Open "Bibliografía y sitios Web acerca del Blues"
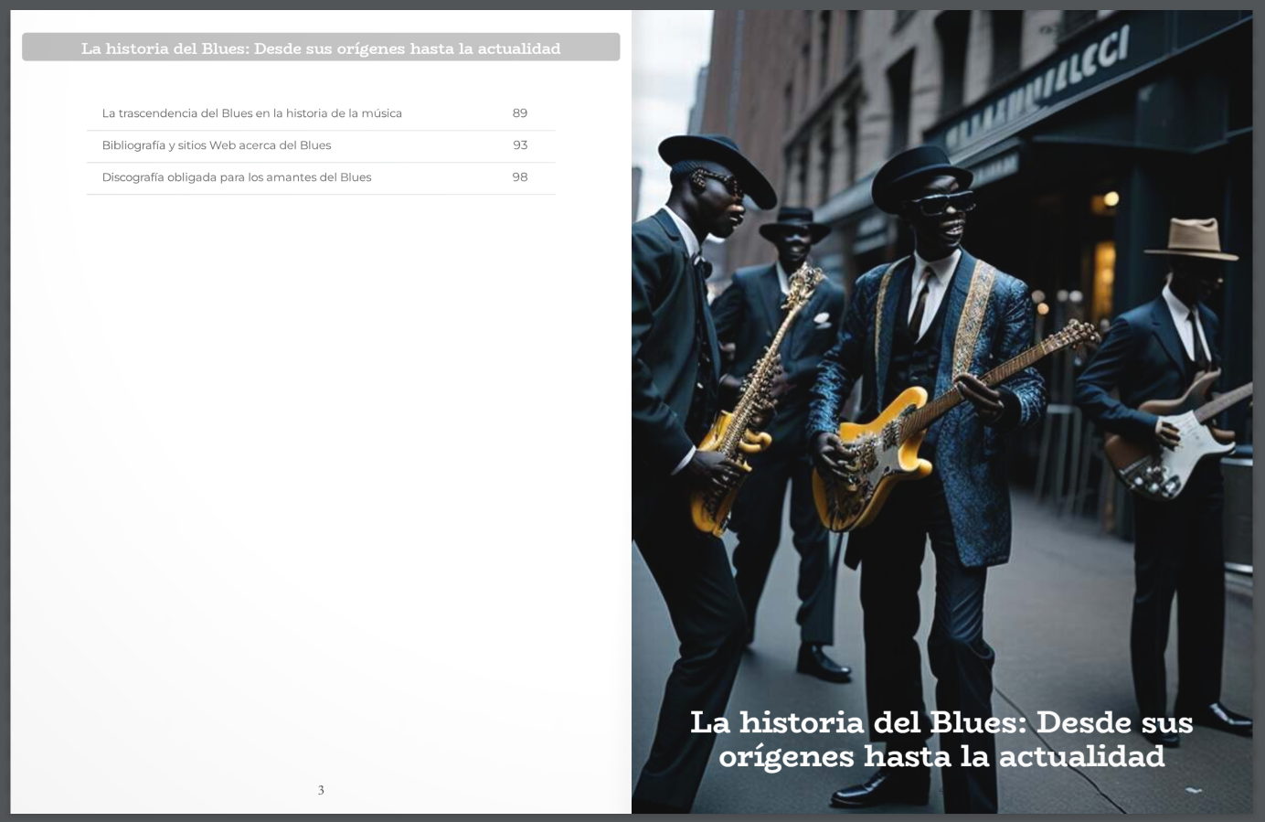1265x822 pixels. pyautogui.click(x=217, y=145)
